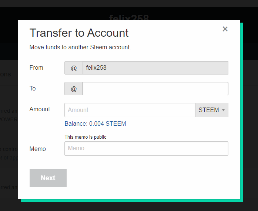Click the To account name field
Image resolution: width=258 pixels, height=211 pixels.
(x=155, y=89)
